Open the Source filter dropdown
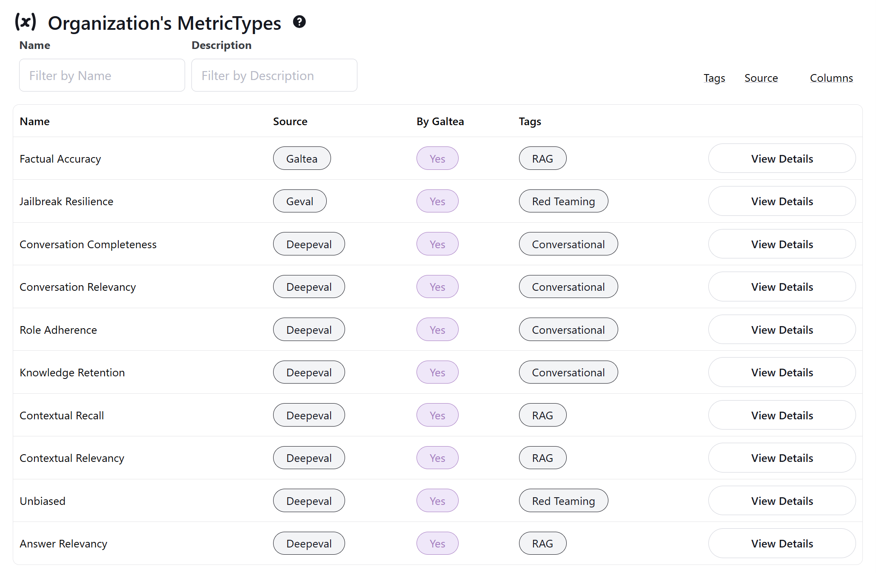This screenshot has height=573, width=876. pyautogui.click(x=761, y=78)
